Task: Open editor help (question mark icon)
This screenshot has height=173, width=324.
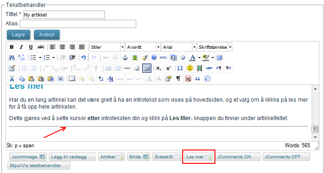Action: coord(154,58)
